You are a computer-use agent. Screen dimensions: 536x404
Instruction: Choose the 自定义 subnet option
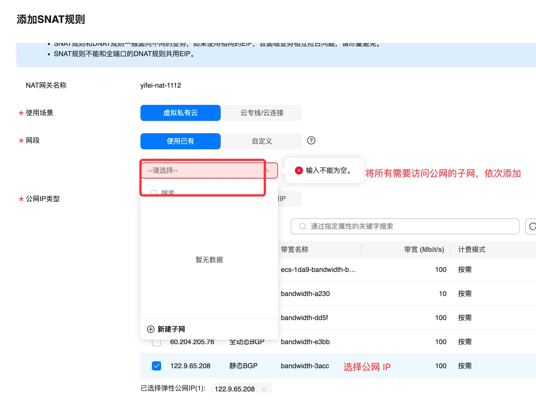[262, 141]
